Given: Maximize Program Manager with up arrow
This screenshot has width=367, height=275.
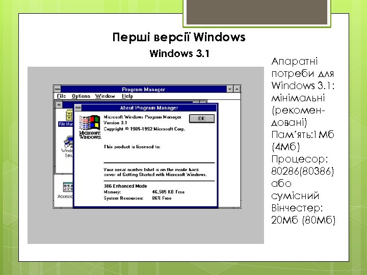Looking at the screenshot, I should coord(237,89).
